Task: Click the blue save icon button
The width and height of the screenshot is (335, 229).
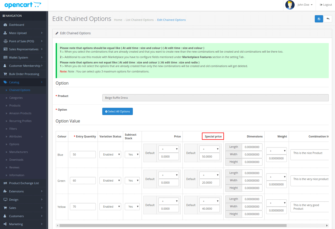Action: click(319, 19)
